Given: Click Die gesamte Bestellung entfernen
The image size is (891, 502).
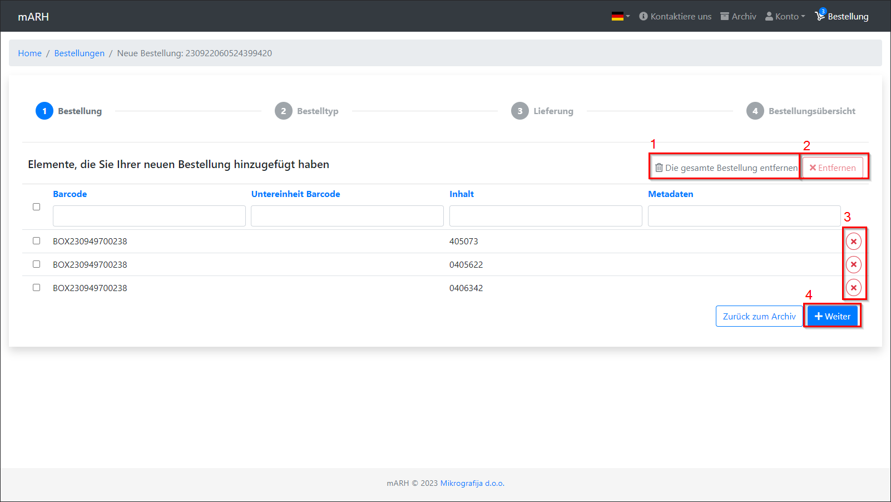Looking at the screenshot, I should 726,168.
